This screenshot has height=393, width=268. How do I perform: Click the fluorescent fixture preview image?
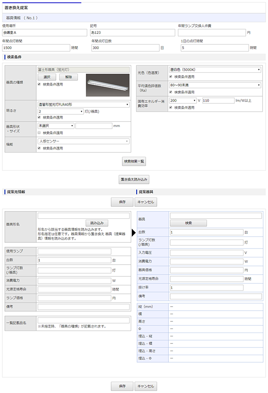106,85
